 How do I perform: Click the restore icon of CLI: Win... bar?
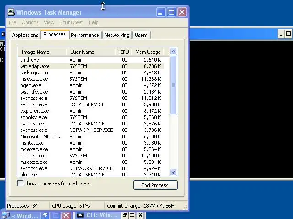pyautogui.click(x=125, y=215)
